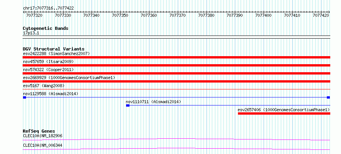Click ruler position 7077330

pos(63,15)
